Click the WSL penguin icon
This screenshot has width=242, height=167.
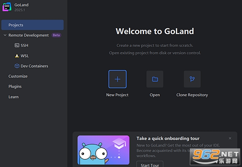pyautogui.click(x=17, y=56)
